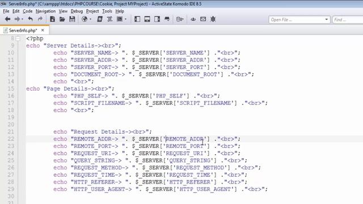Click "Server Details-><br>" string on line 9
363x204 pixels.
point(81,45)
